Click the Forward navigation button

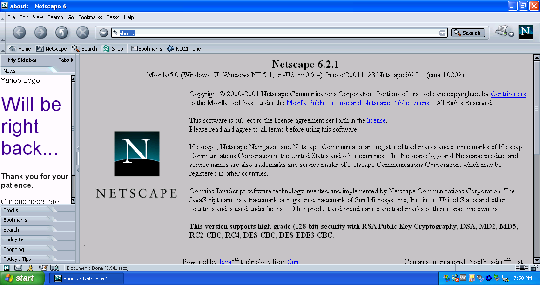40,33
